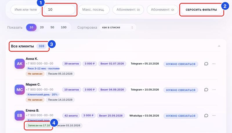Click Нужно связаться for Мария С.
The height and width of the screenshot is (133, 232).
tap(181, 90)
